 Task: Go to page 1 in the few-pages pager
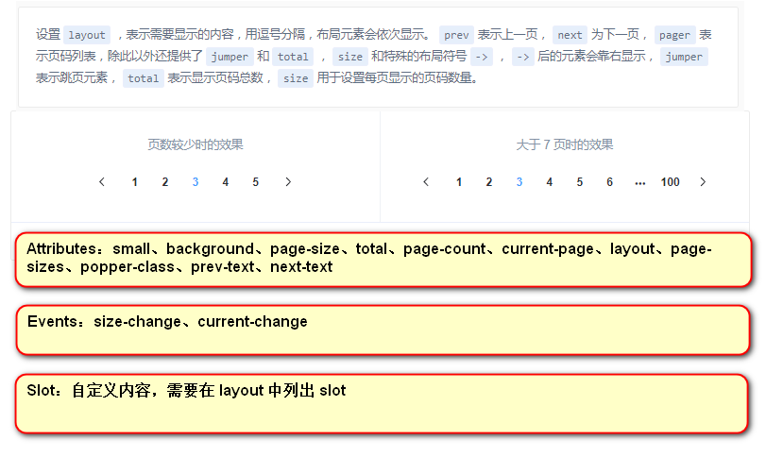pos(135,182)
